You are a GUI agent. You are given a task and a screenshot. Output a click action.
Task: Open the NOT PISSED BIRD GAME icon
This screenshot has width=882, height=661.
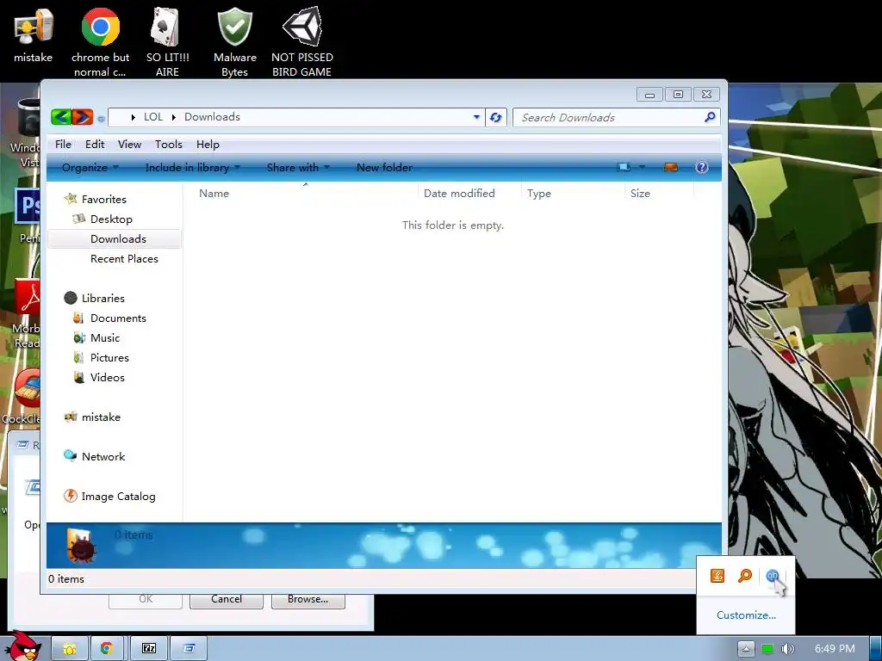302,42
